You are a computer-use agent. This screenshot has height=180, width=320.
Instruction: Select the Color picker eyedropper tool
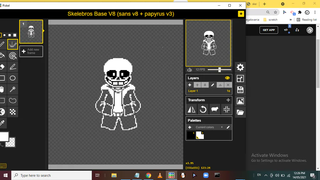click(x=2, y=123)
